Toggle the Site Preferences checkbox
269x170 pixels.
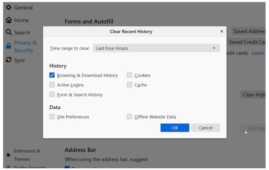click(52, 117)
